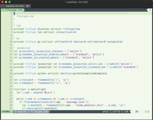Click the 1:1 cursor position indicator

pyautogui.click(x=147, y=111)
